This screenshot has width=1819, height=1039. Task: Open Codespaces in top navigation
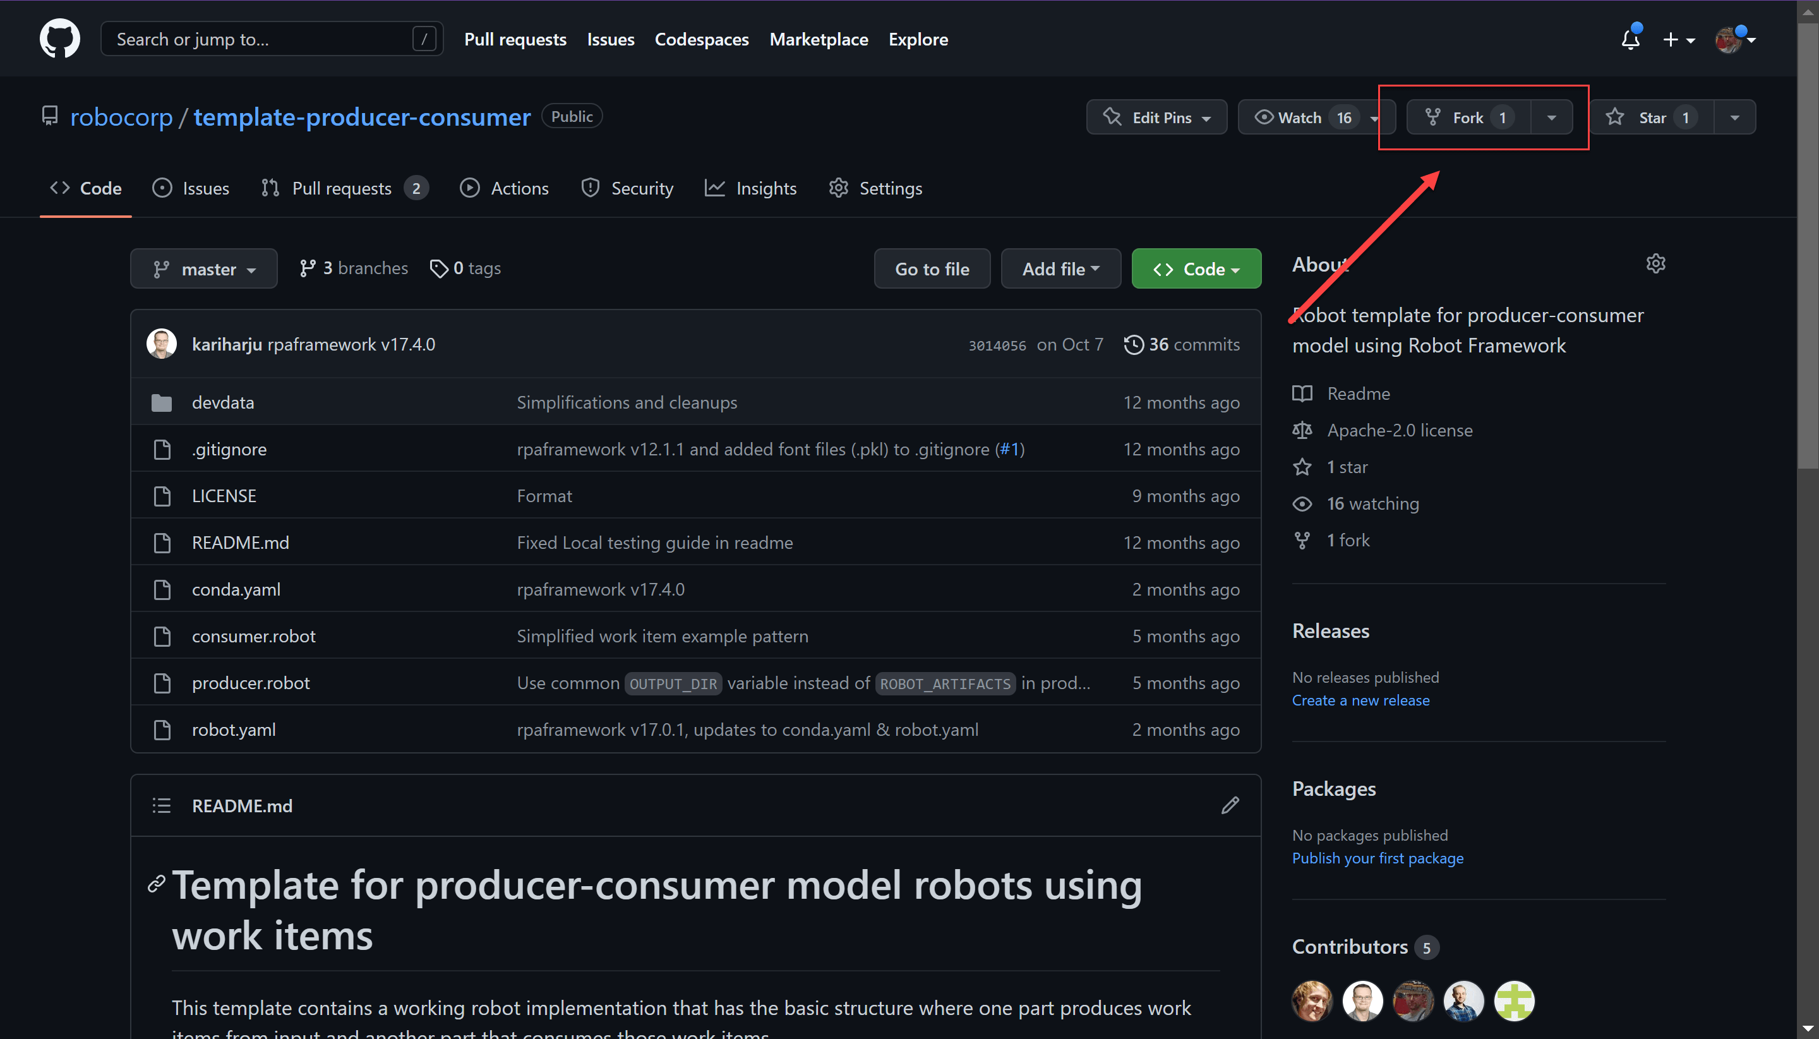[702, 39]
